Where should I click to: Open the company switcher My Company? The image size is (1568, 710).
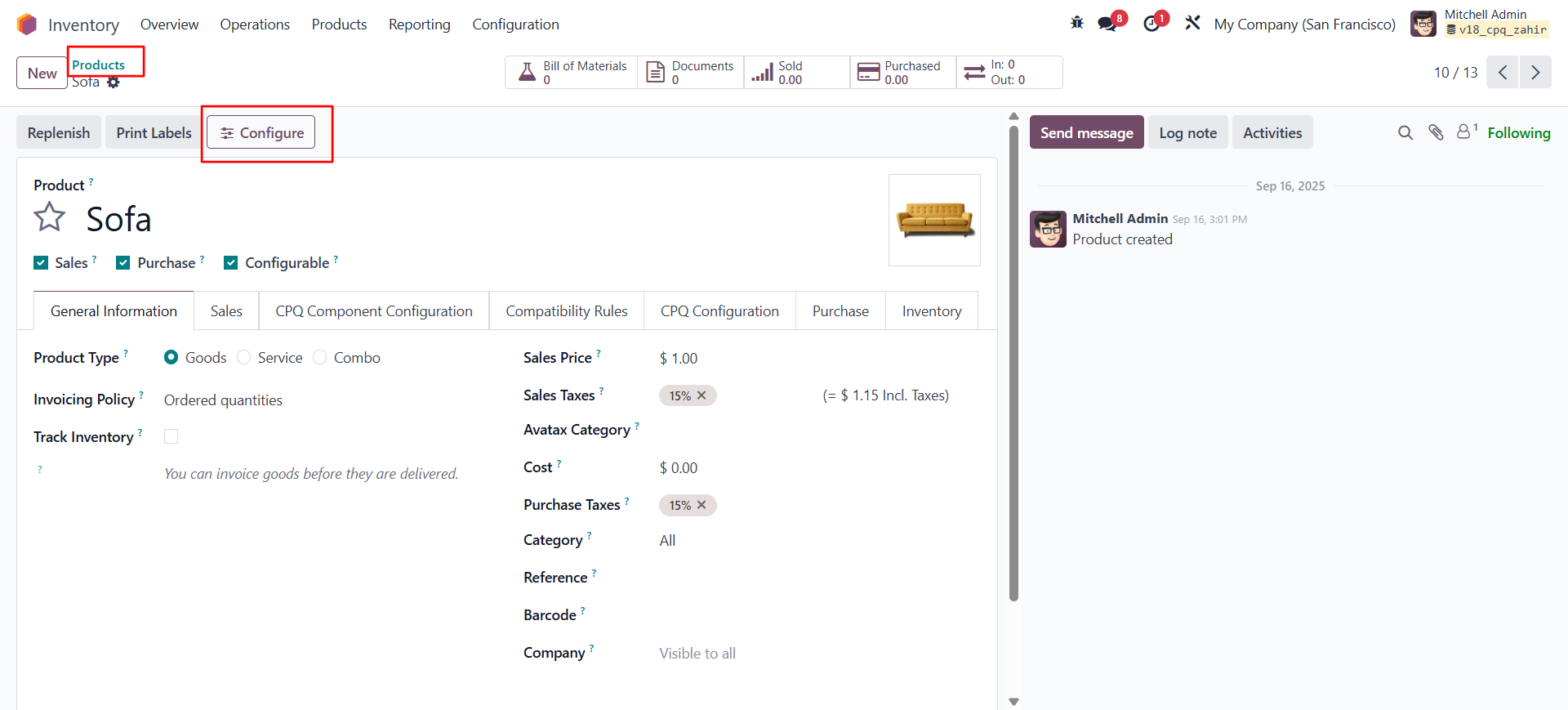1304,25
